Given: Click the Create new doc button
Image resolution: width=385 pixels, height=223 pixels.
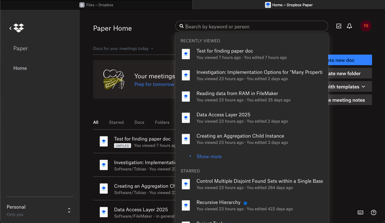Looking at the screenshot, I should [350, 60].
